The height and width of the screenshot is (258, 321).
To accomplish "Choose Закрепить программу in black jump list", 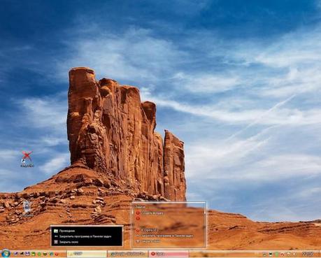I will tap(87, 236).
